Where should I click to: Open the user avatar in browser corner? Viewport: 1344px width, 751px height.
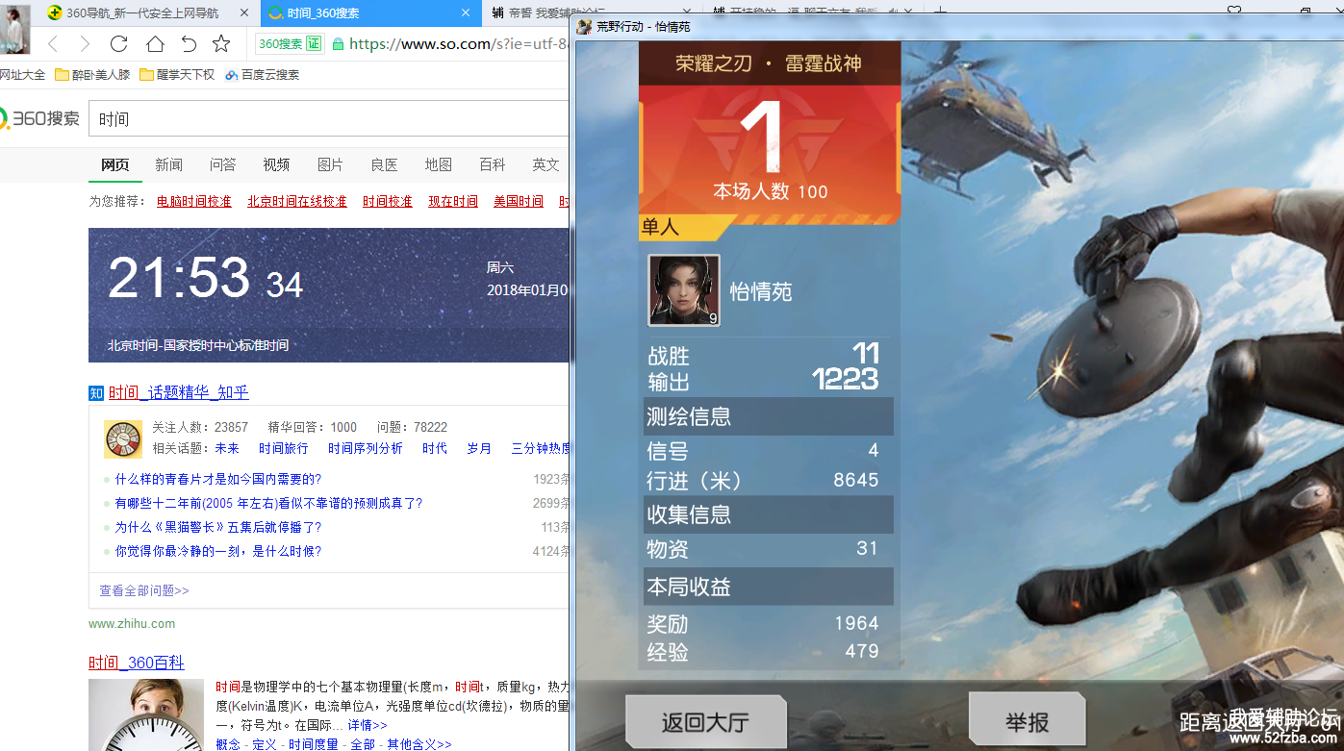(15, 28)
